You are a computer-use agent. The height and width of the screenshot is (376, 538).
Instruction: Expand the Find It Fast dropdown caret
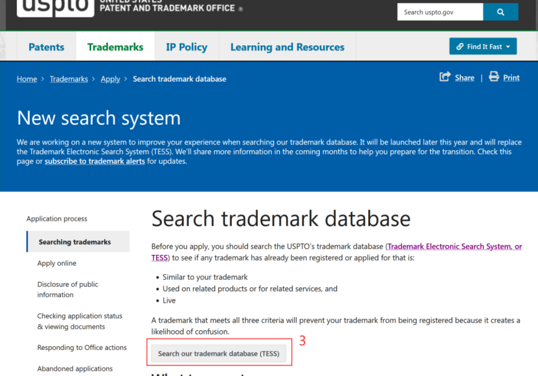[508, 47]
